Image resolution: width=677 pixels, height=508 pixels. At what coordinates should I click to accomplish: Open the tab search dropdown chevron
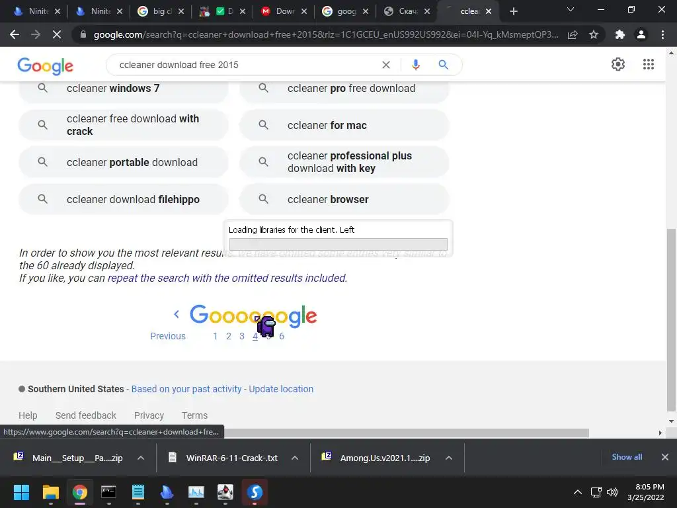point(571,10)
